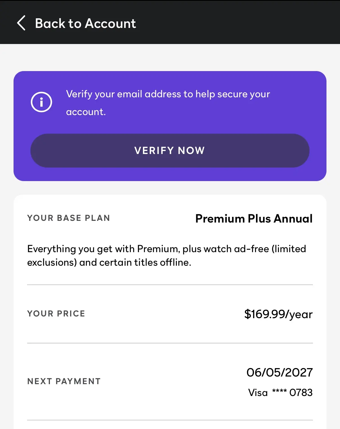Open the Back to Account link
This screenshot has height=429, width=340.
pos(85,23)
